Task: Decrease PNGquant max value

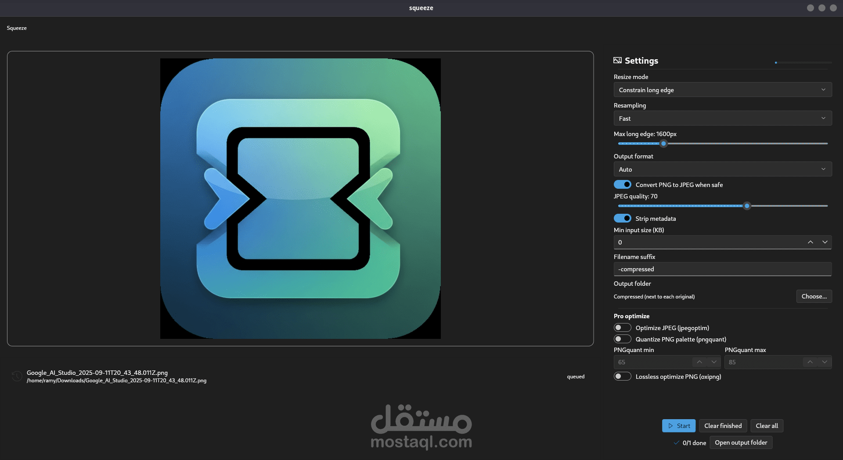Action: click(825, 362)
